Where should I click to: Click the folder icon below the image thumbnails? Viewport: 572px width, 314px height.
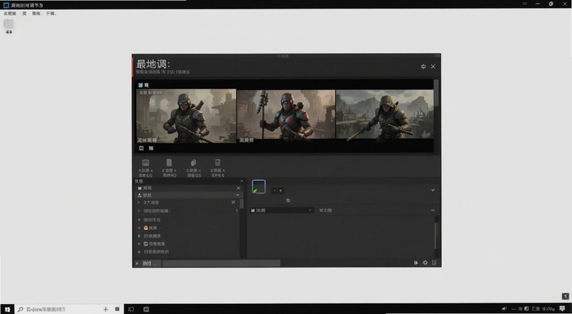tap(142, 148)
